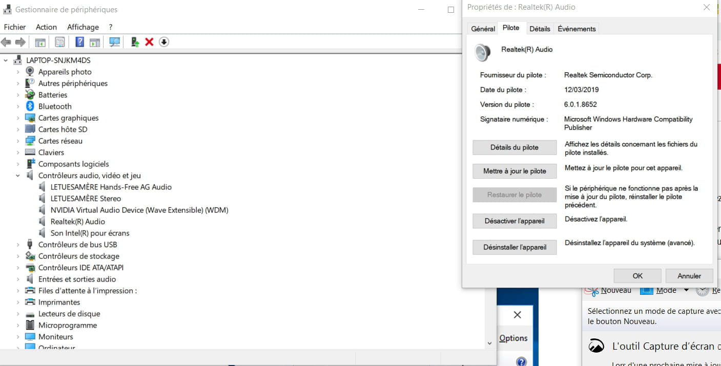Click the Imprimantes printer icon

pyautogui.click(x=30, y=302)
